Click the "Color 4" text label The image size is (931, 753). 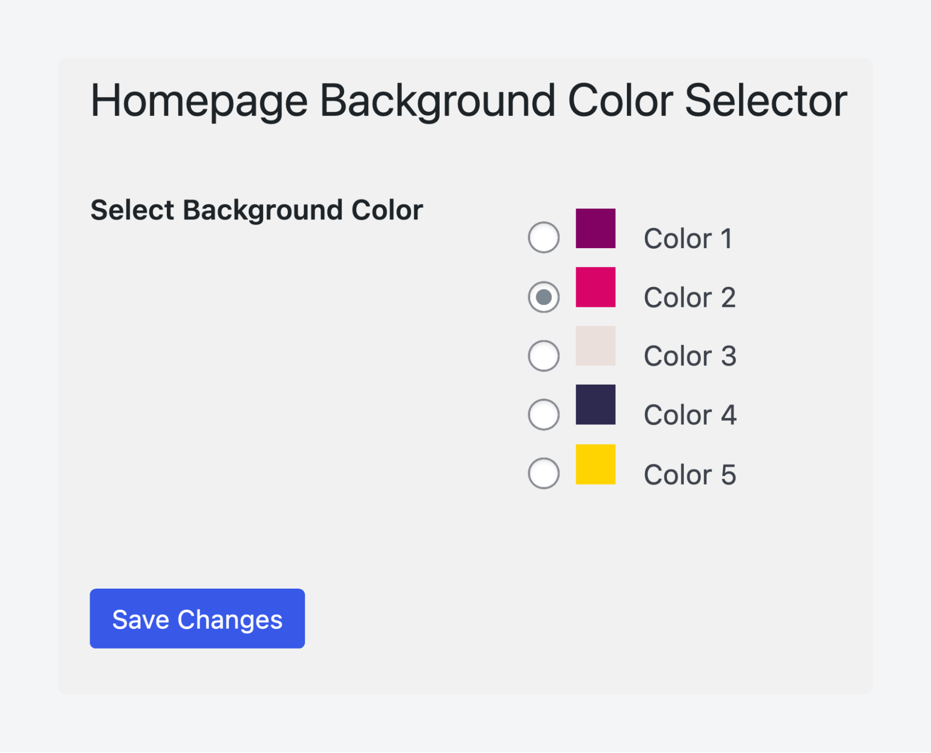click(689, 415)
